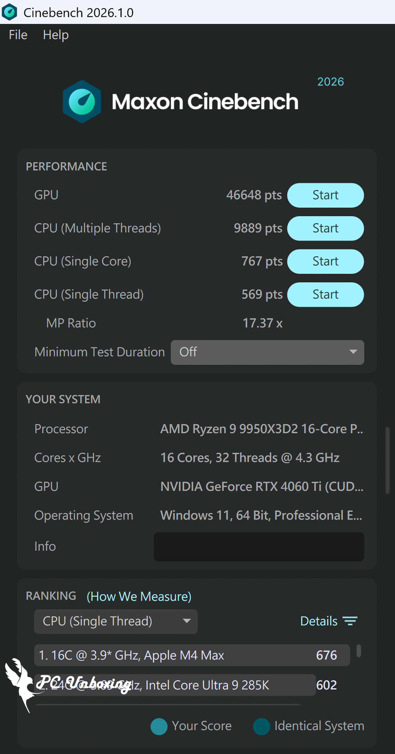395x754 pixels.
Task: Click the Details filter button
Action: click(x=329, y=621)
